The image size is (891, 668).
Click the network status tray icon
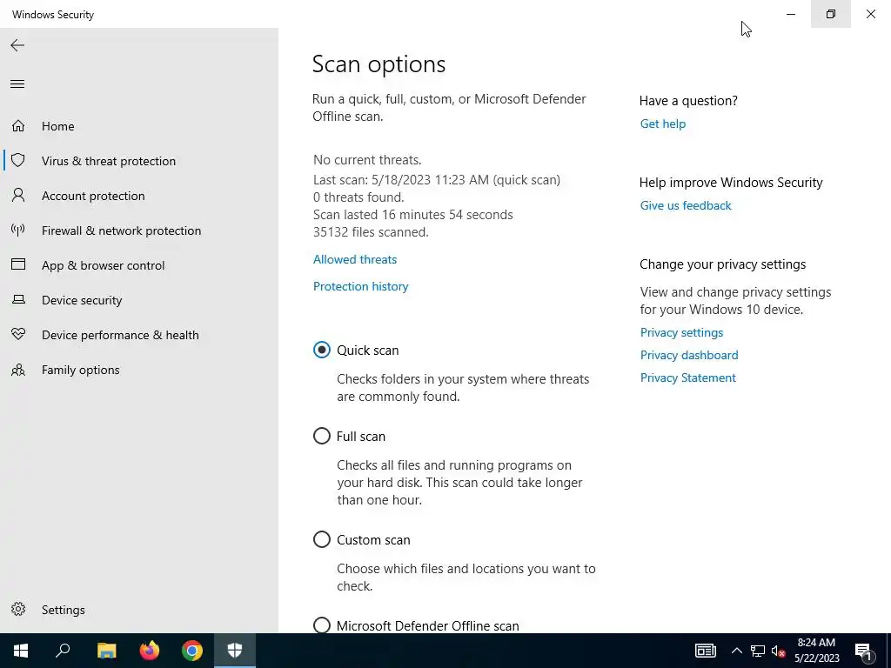758,651
